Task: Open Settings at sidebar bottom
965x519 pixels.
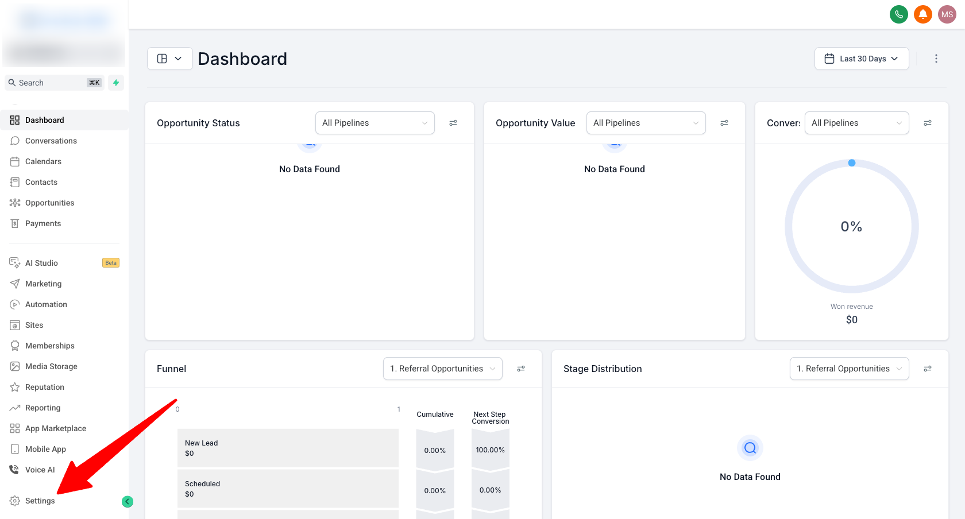Action: pyautogui.click(x=40, y=501)
